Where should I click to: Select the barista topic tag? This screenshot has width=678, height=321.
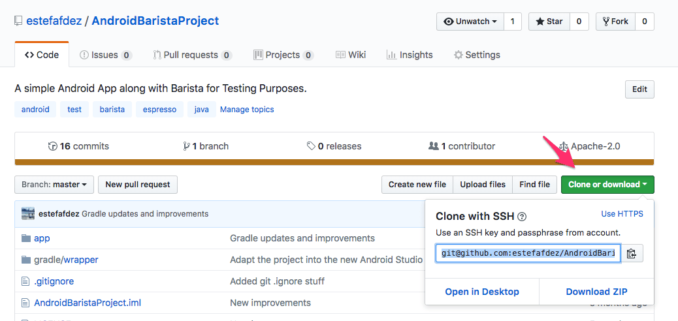click(112, 110)
